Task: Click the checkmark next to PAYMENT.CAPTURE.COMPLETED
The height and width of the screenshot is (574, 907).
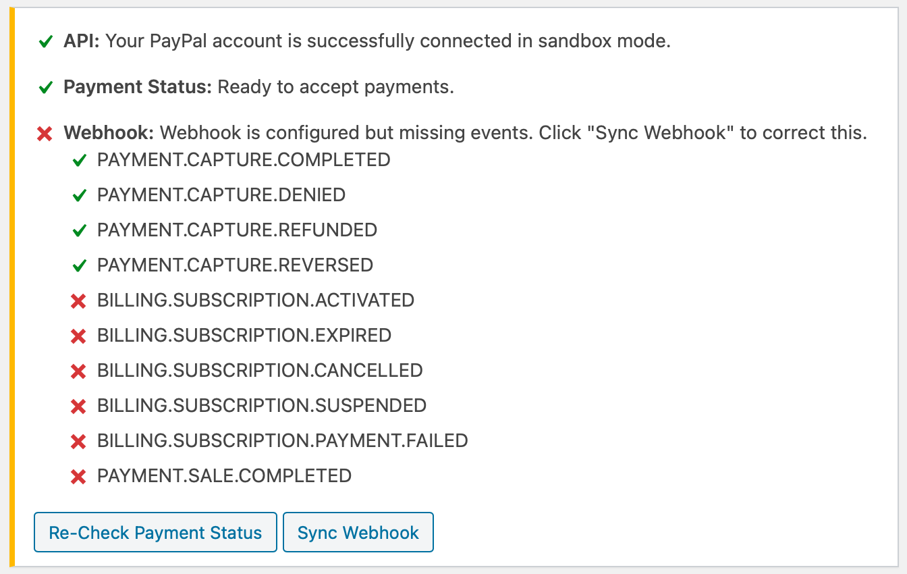Action: coord(80,161)
